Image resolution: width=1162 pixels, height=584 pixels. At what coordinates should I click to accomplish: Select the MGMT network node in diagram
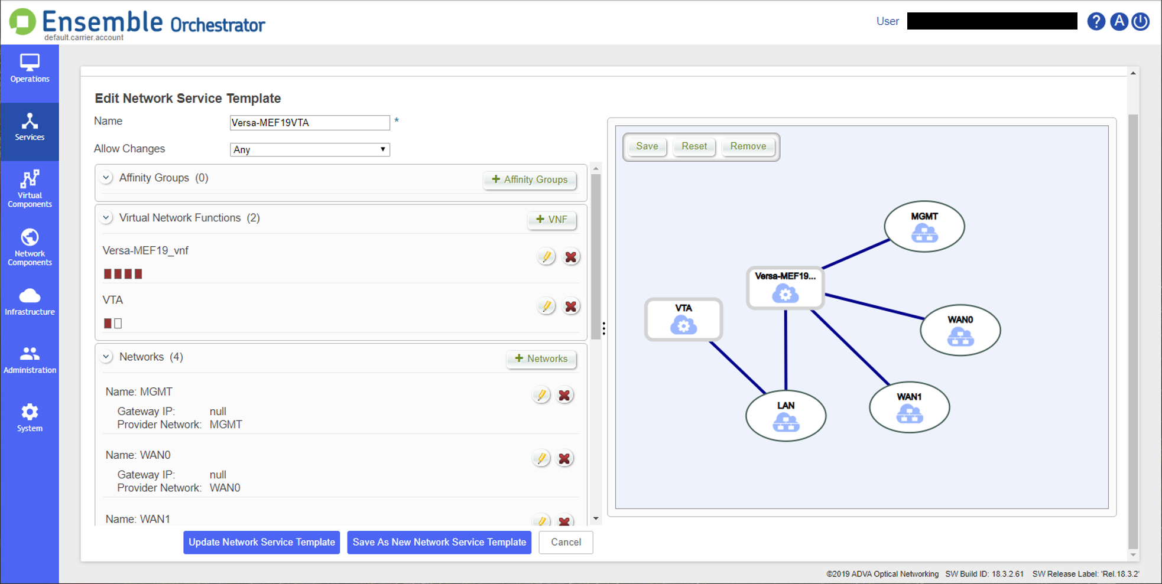pos(924,227)
